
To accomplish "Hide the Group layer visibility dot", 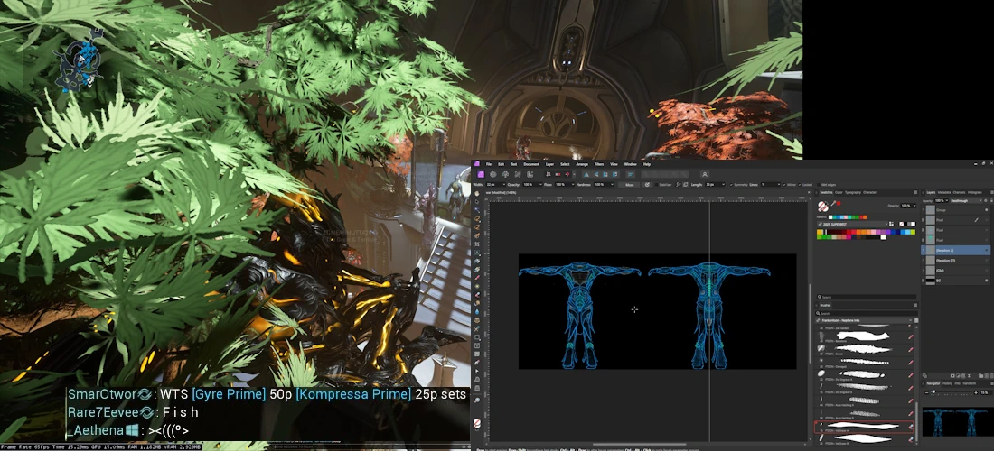I will pyautogui.click(x=987, y=210).
